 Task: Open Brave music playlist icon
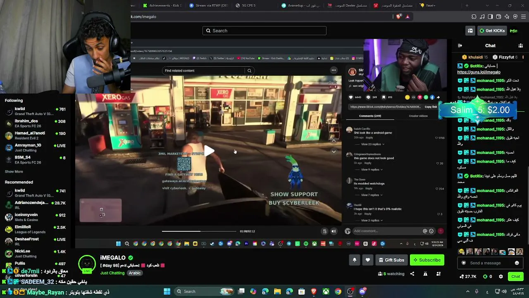(482, 17)
